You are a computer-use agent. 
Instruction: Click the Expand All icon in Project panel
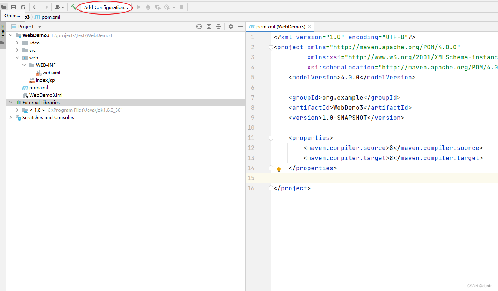(209, 26)
